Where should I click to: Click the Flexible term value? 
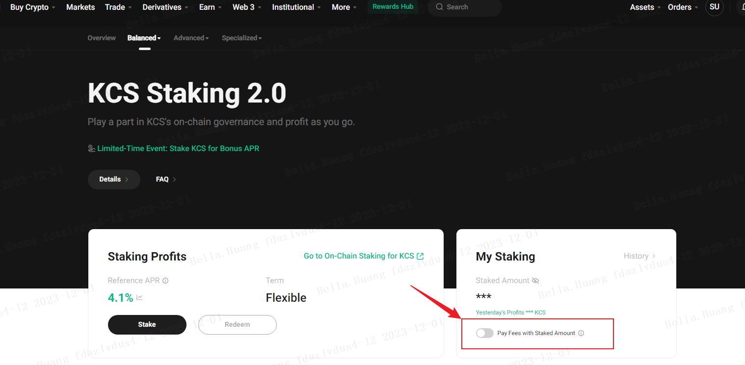[x=286, y=298]
